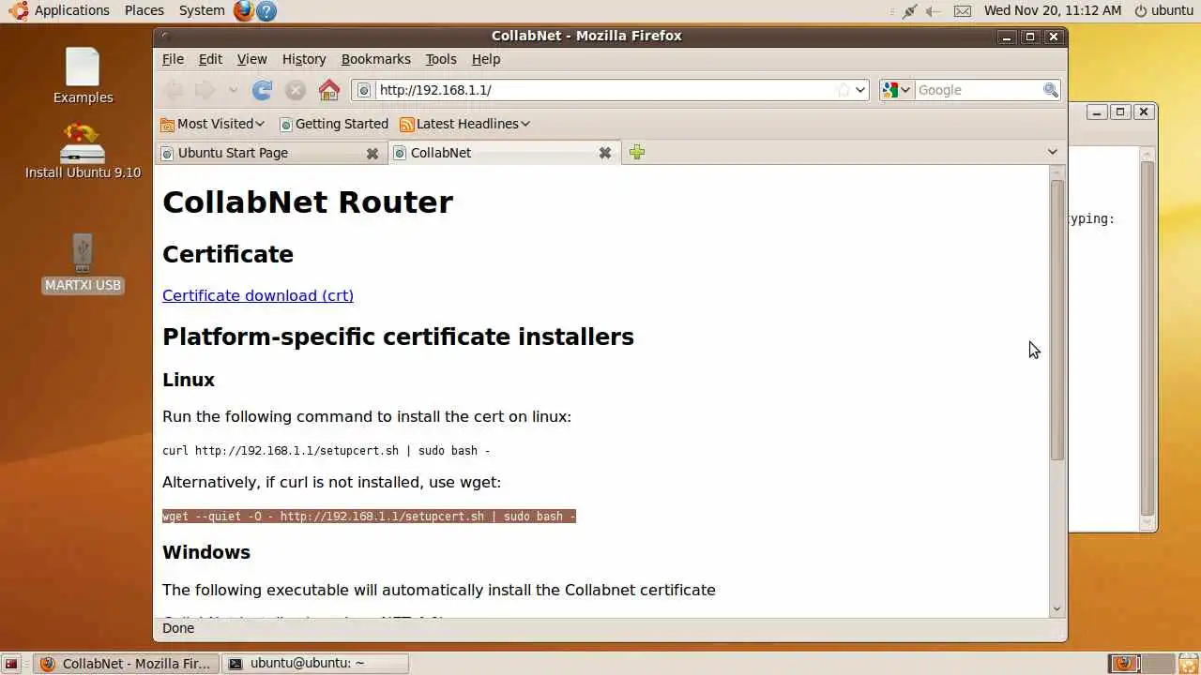
Task: Close the CollabNet tab
Action: pyautogui.click(x=605, y=153)
